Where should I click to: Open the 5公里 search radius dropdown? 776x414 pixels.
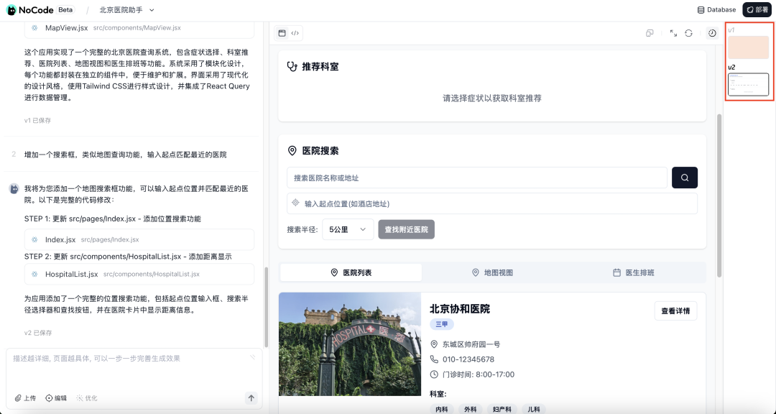[348, 229]
